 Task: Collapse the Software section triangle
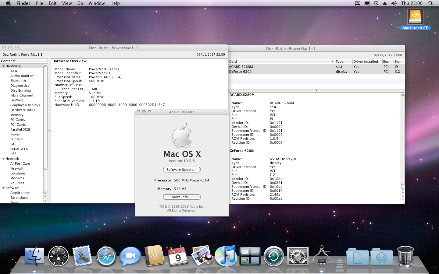[x=3, y=188]
